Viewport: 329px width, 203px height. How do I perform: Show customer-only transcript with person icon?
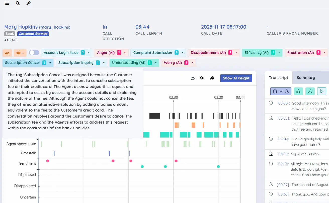point(310,91)
